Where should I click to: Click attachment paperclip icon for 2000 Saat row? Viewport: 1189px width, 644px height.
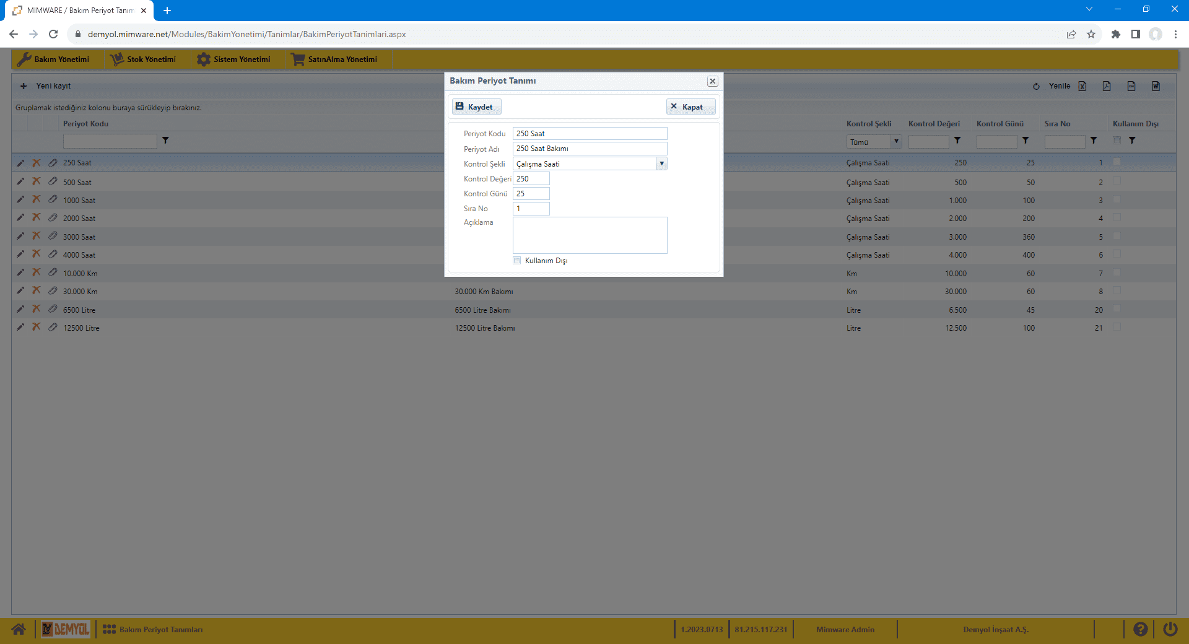(x=53, y=218)
